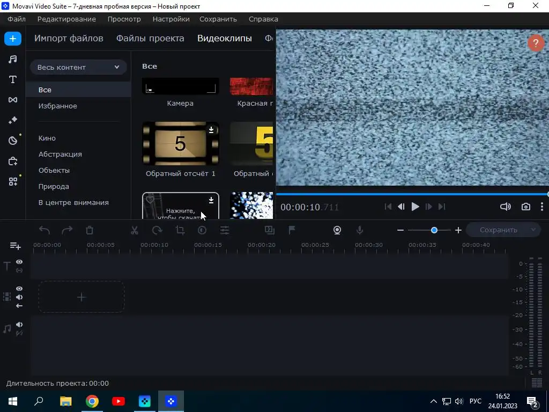Select the 'Обратный отсчёт 1' thumbnail
549x412 pixels.
(180, 143)
